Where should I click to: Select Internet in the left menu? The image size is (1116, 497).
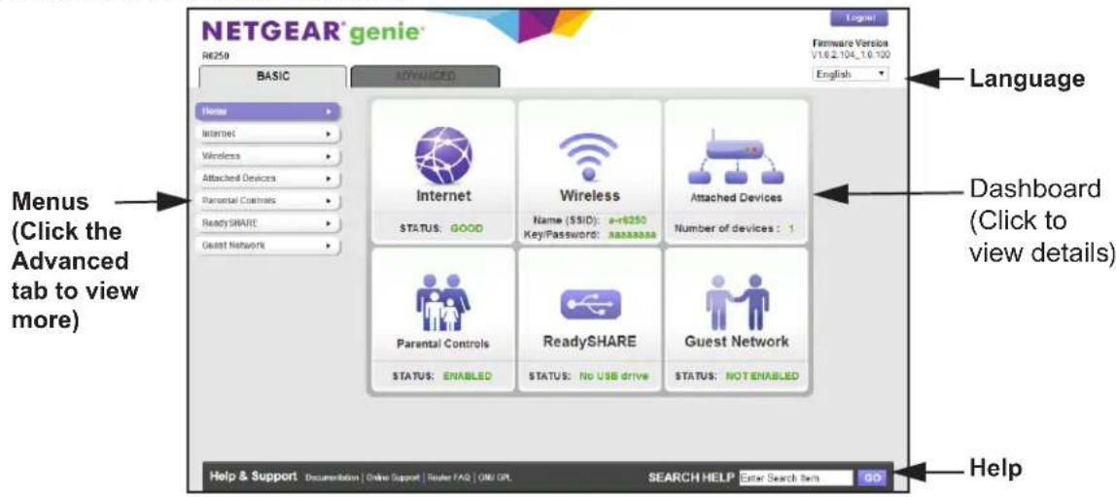(x=267, y=133)
